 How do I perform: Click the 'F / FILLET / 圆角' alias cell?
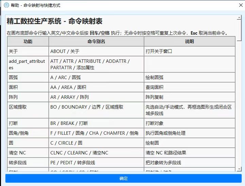[96, 133]
